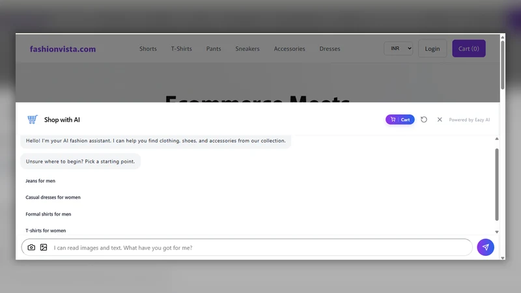Open the INR currency dropdown
Image resolution: width=521 pixels, height=293 pixels.
point(399,48)
